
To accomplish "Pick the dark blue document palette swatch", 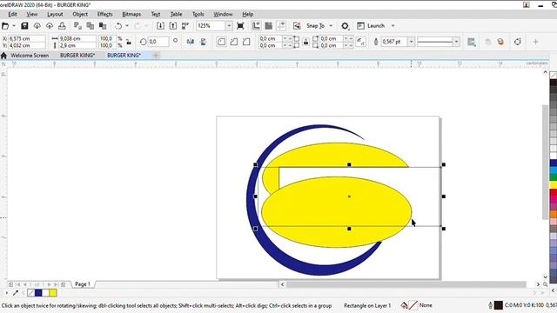I will [x=38, y=293].
